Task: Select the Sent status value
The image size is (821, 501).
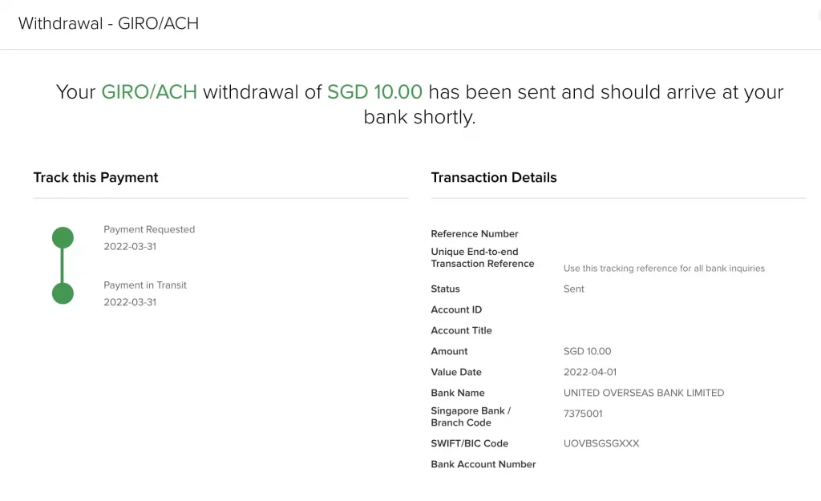Action: coord(574,289)
